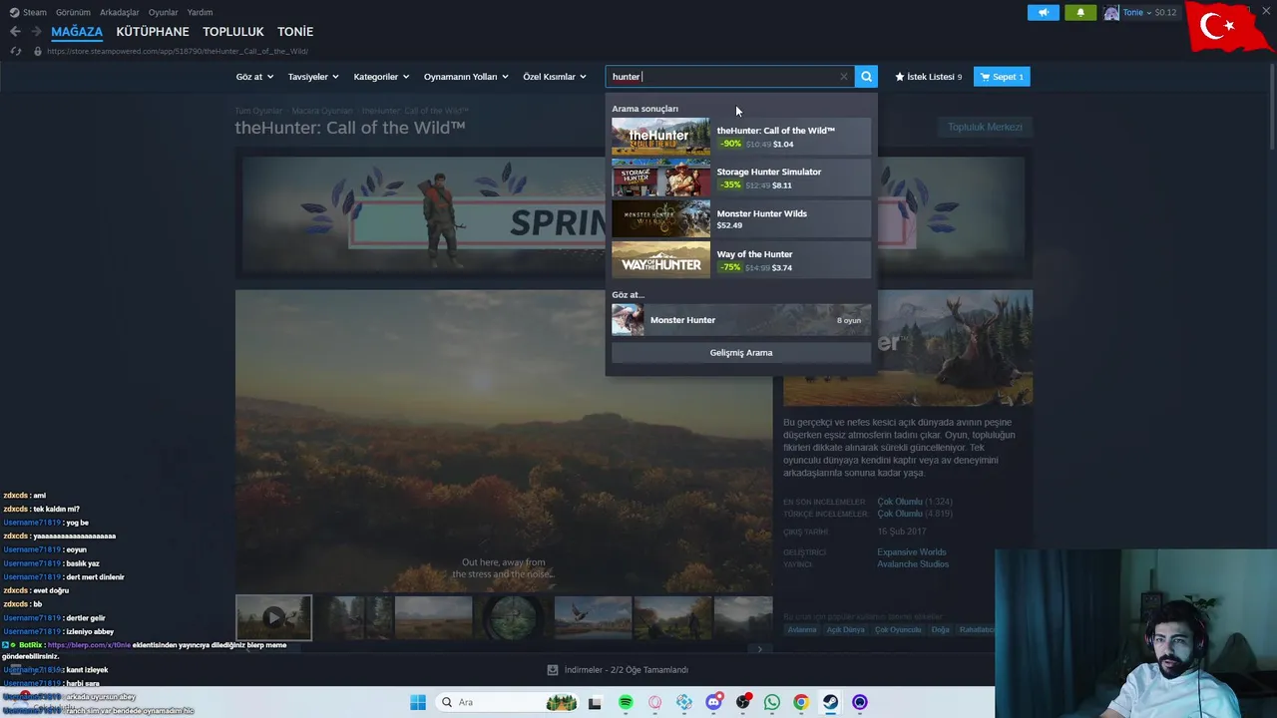Open WhatsApp from the taskbar

tap(772, 702)
